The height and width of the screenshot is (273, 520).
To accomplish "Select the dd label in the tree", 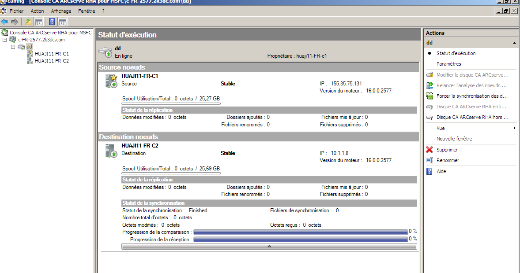I will 30,47.
